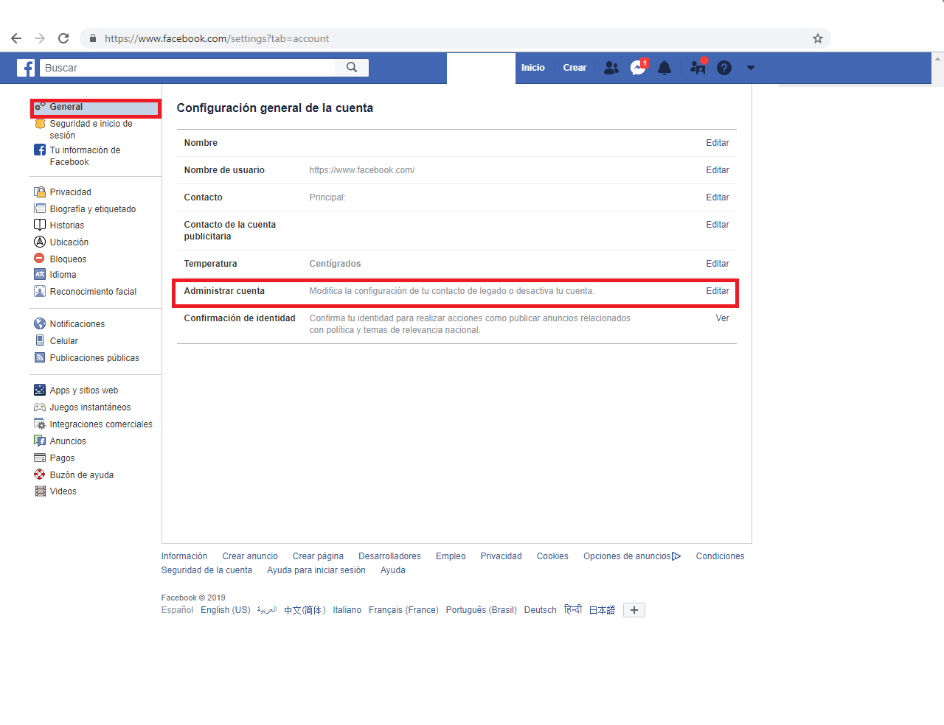
Task: Open Apps y sitios web settings
Action: point(83,390)
